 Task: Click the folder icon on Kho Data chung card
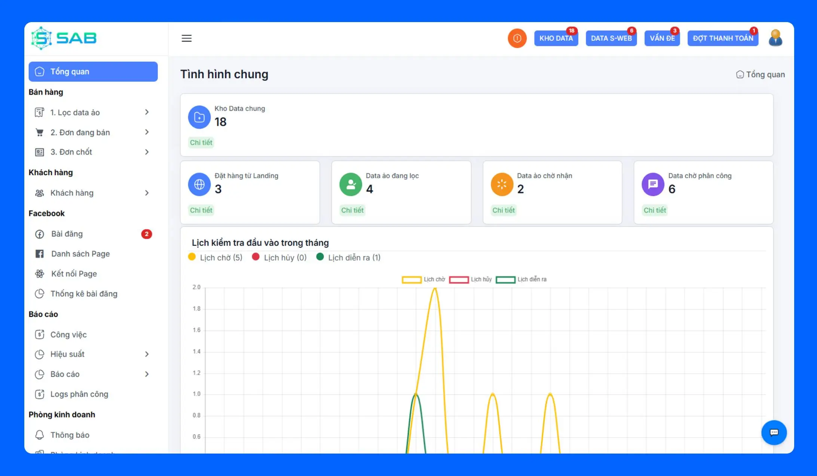tap(199, 117)
